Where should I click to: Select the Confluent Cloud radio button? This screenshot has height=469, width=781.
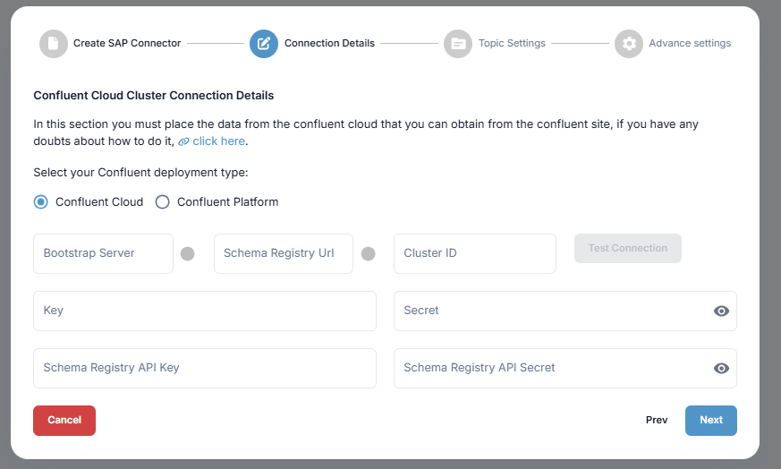40,201
